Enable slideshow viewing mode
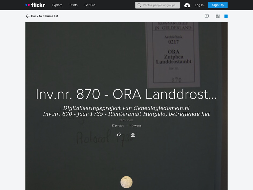This screenshot has width=253, height=190. [206, 15]
